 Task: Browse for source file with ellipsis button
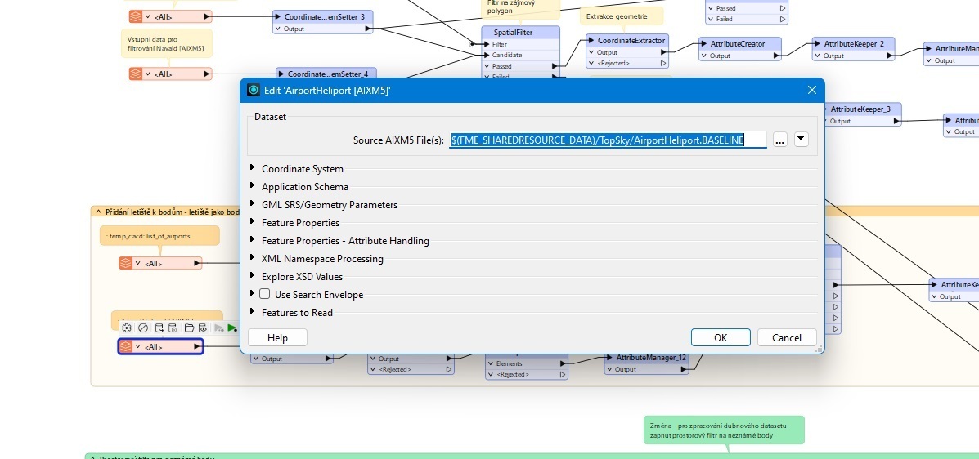point(779,140)
